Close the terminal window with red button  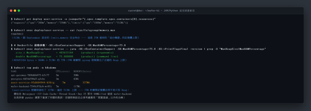coord(11,11)
